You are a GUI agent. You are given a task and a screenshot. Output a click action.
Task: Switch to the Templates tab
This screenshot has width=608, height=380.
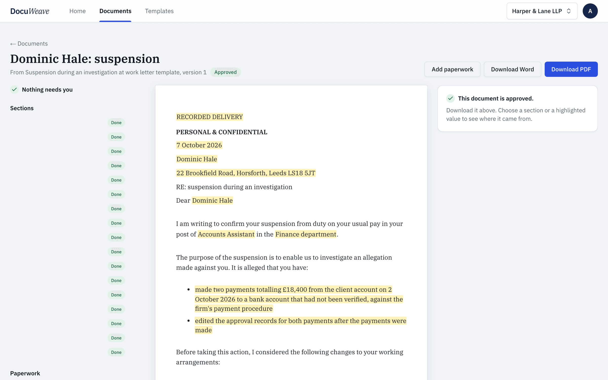pos(159,11)
